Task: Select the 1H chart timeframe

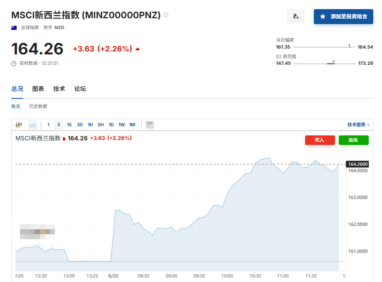Action: [90, 125]
